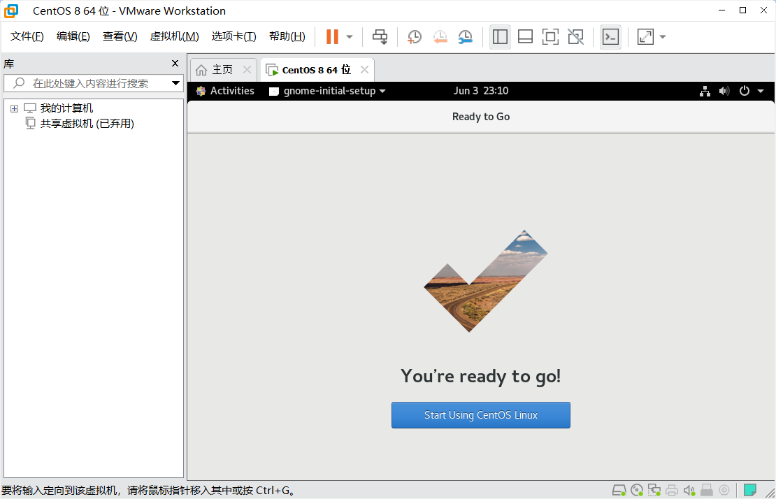The width and height of the screenshot is (776, 499).
Task: Close the 库 library panel
Action: coord(175,64)
